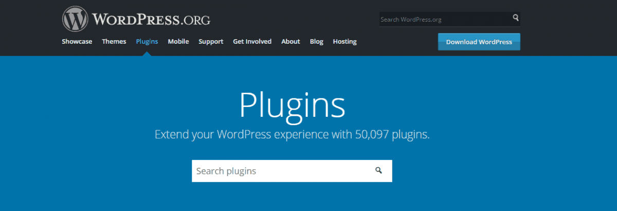Click the magnifier icon in top search
This screenshot has height=211, width=617.
click(x=516, y=18)
